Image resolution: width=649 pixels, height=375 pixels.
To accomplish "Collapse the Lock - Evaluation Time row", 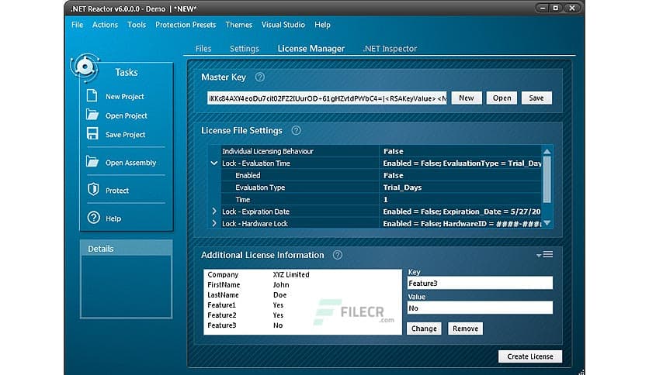I will (214, 163).
